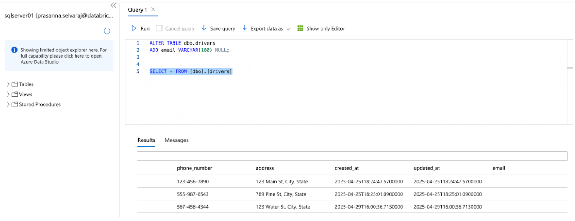The image size is (575, 221).
Task: Collapse the object explorer sidebar
Action: [113, 5]
